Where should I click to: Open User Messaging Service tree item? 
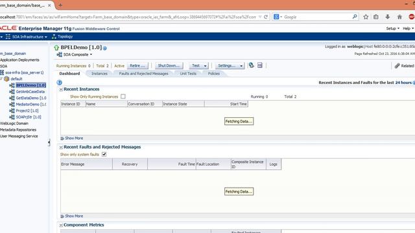click(x=19, y=136)
